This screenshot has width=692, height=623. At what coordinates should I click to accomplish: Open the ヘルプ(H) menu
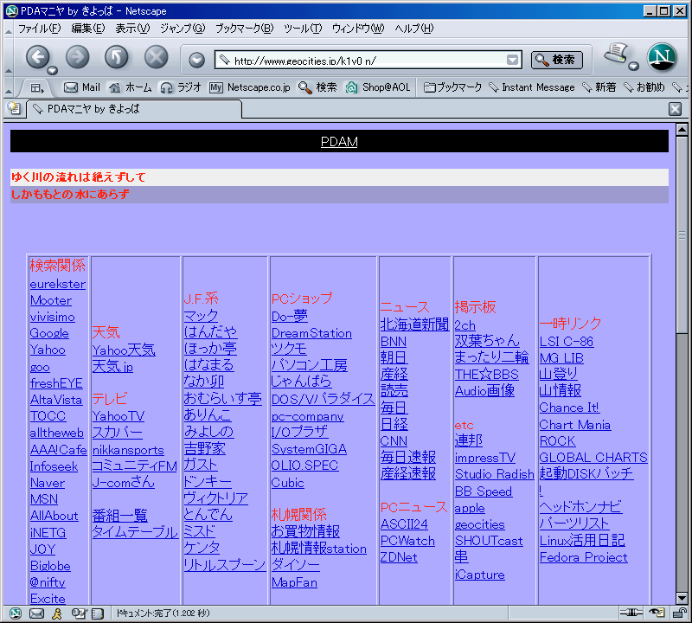414,29
